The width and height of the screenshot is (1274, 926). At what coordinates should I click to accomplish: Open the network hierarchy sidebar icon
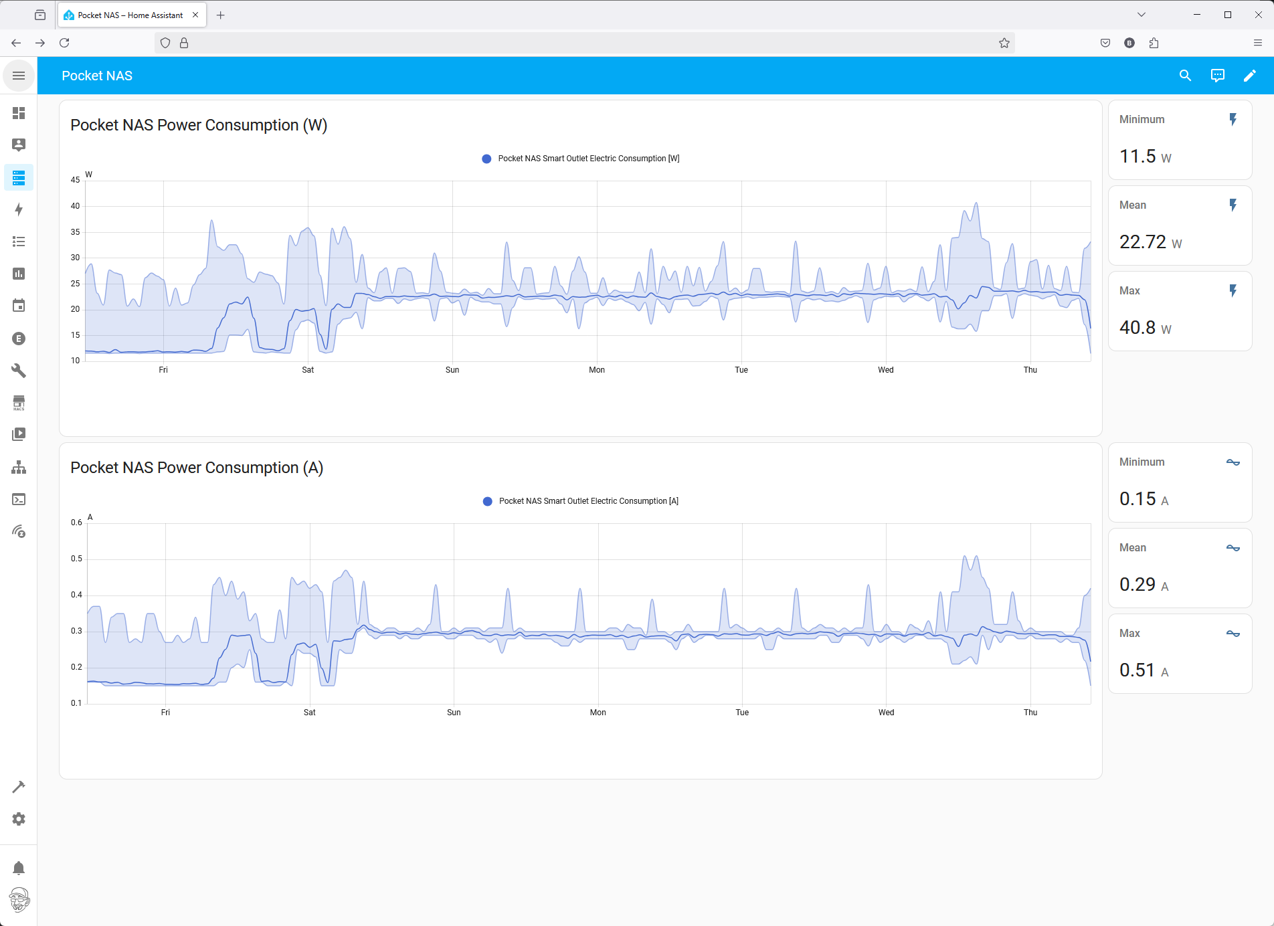pos(19,467)
